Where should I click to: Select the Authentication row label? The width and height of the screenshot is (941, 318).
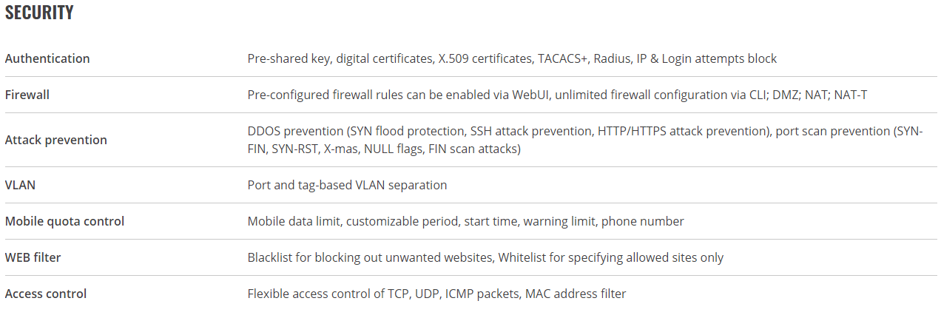[x=47, y=58]
